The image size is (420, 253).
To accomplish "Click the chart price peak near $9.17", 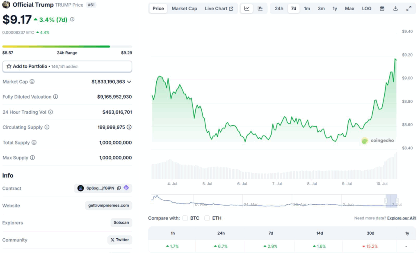I will 395,59.
